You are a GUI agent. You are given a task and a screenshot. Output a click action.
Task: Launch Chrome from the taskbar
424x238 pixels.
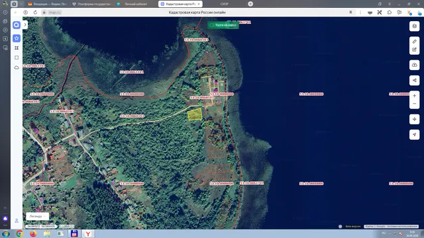19,233
